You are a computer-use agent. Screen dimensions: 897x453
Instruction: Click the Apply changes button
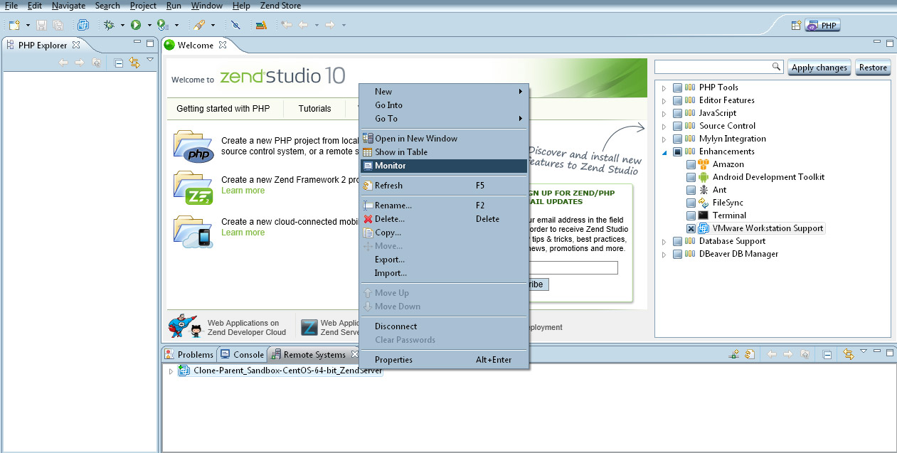coord(819,68)
